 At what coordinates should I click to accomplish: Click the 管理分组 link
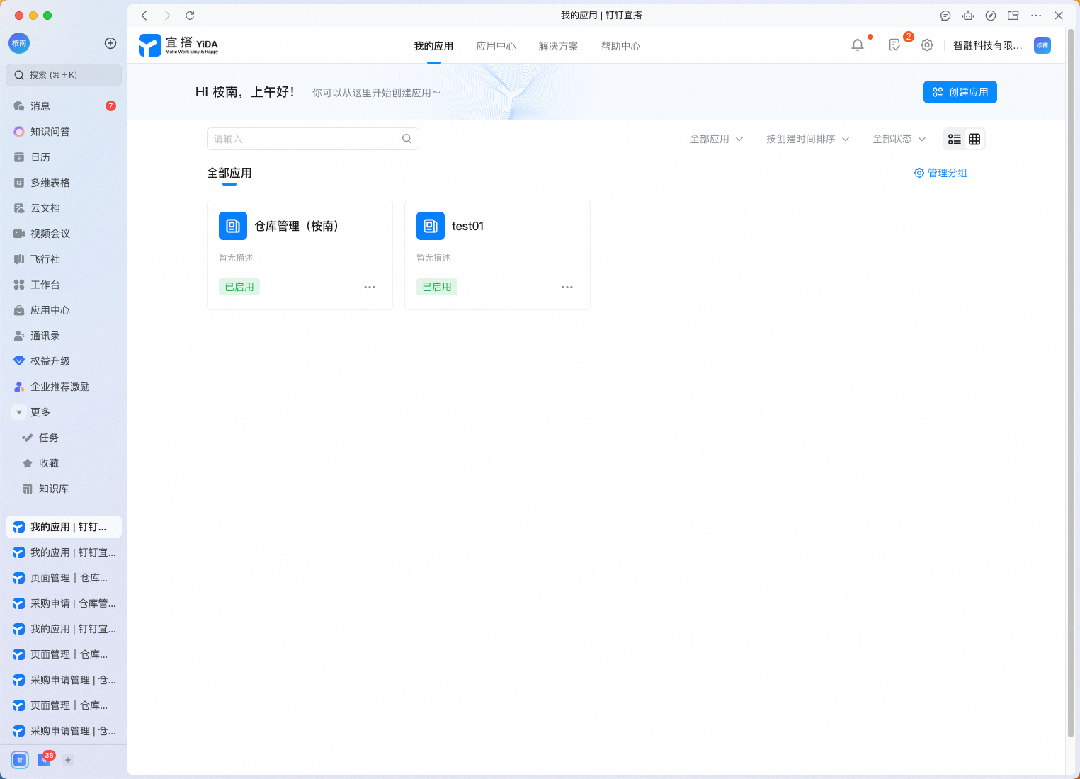[940, 173]
